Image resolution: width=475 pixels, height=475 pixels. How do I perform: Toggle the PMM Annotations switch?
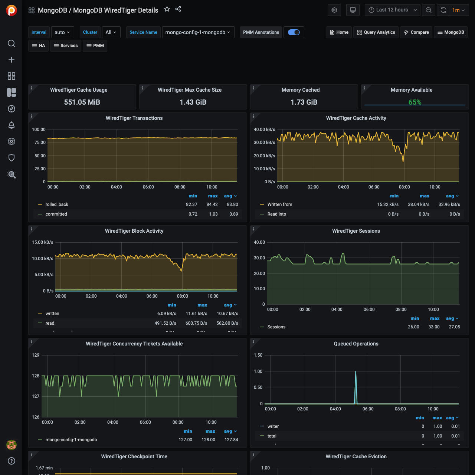294,32
